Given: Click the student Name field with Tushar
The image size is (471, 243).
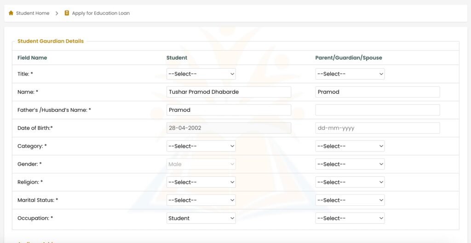Looking at the screenshot, I should coord(229,92).
